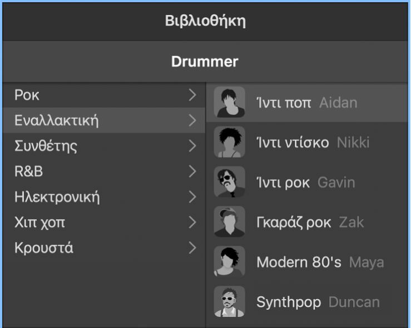Click Aidan's drummer avatar icon

coord(229,103)
